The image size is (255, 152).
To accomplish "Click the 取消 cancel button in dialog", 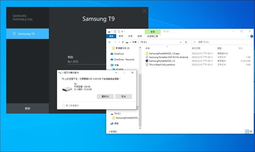I will (124, 96).
